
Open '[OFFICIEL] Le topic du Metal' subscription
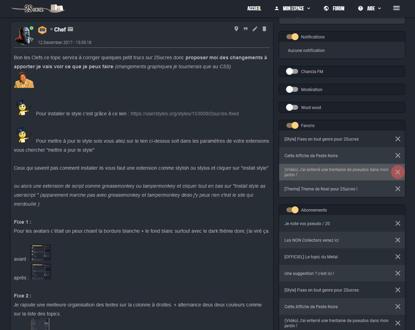[311, 257]
